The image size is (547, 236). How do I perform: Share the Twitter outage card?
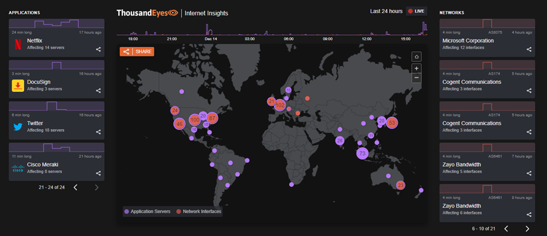(x=98, y=132)
